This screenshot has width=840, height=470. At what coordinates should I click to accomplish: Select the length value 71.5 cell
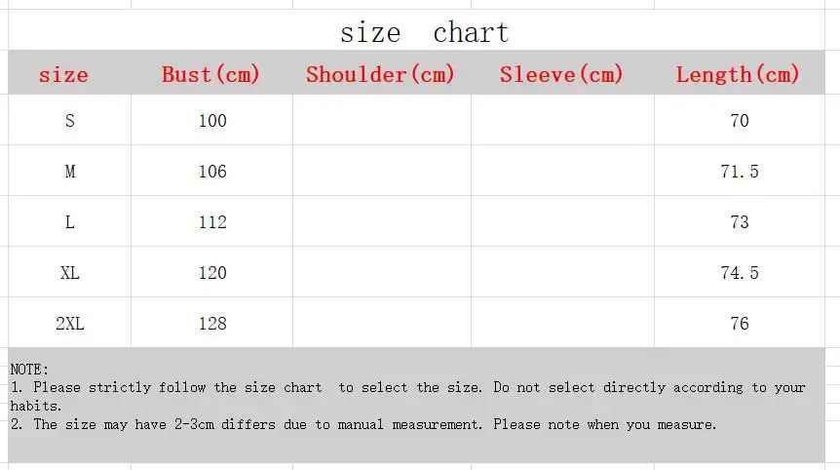(739, 172)
